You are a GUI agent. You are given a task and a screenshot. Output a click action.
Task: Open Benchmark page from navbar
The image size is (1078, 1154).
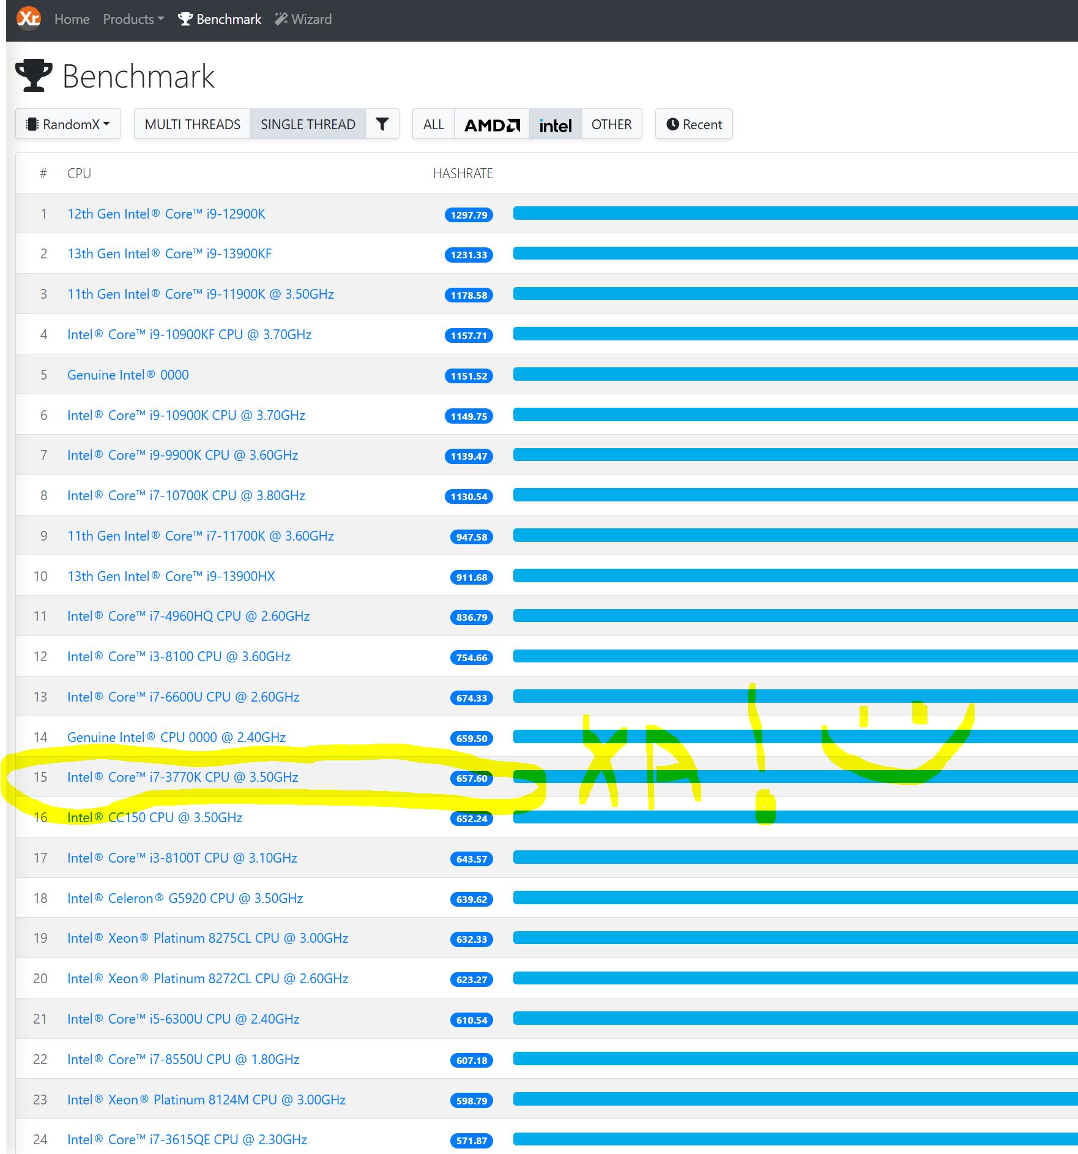click(220, 19)
